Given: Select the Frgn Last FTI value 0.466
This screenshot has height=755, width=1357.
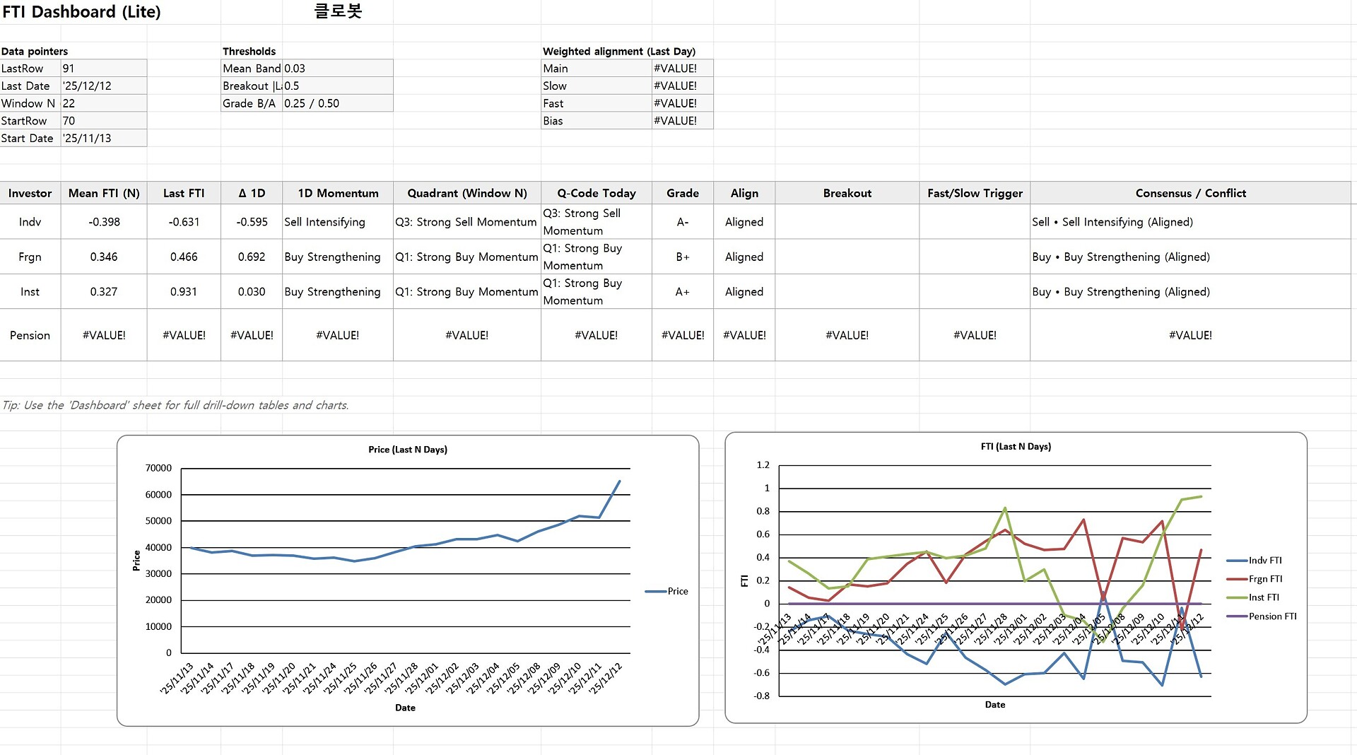Looking at the screenshot, I should (184, 257).
